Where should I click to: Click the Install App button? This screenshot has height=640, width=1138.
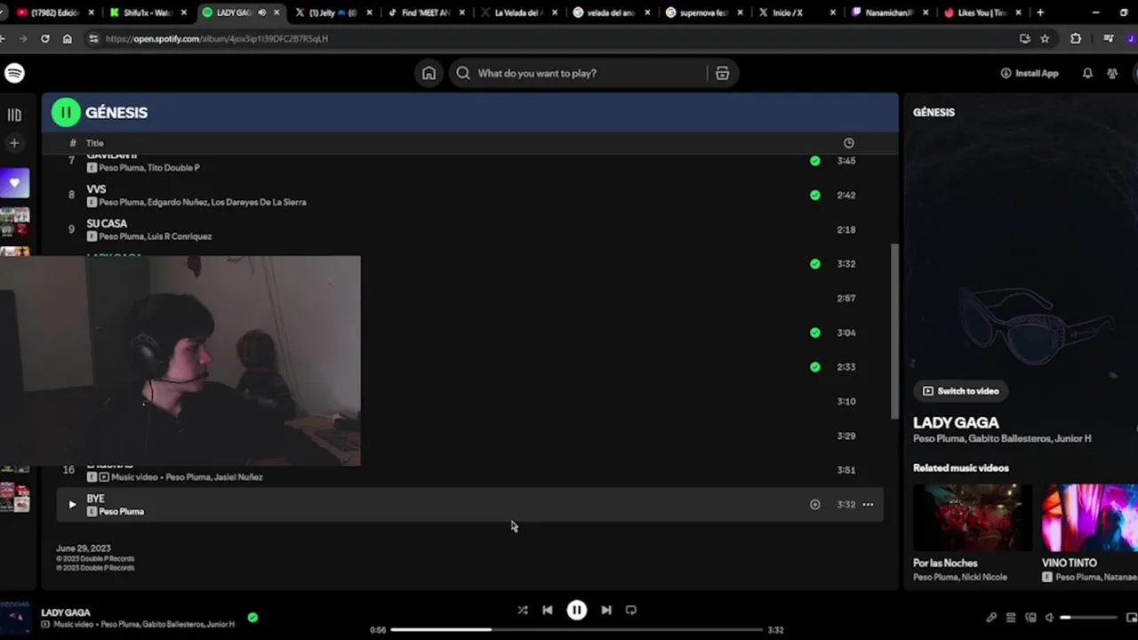pyautogui.click(x=1030, y=73)
